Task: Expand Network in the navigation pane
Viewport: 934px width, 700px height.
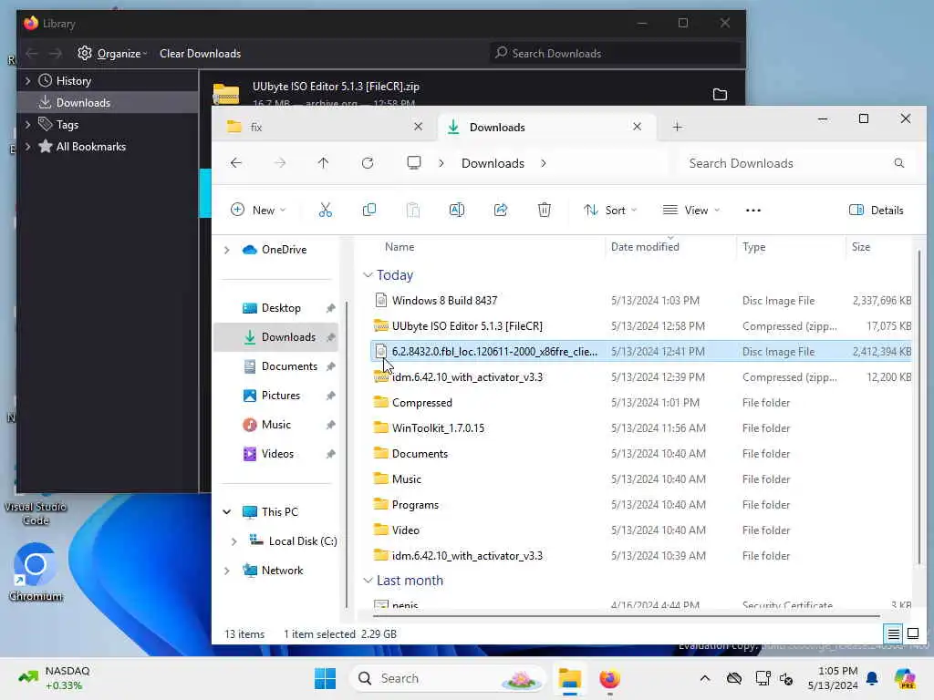Action: point(227,571)
